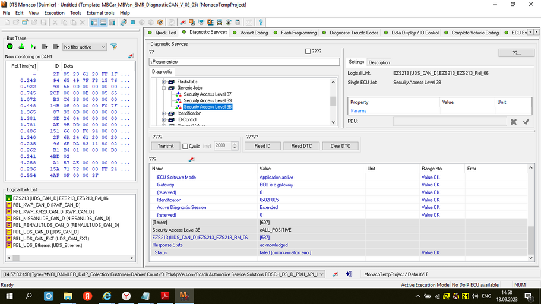Screen dimensions: 541x304
Task: Select the horizontal split layout toolbar icon
Action: [x=103, y=23]
